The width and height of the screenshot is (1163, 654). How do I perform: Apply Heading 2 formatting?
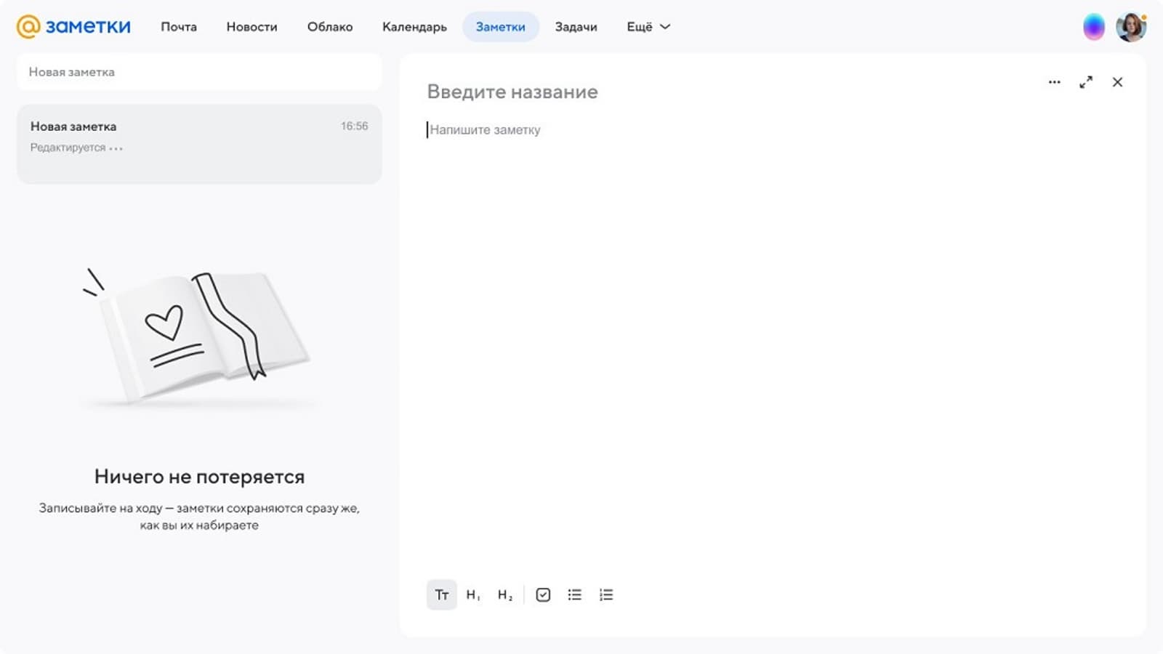(x=505, y=595)
